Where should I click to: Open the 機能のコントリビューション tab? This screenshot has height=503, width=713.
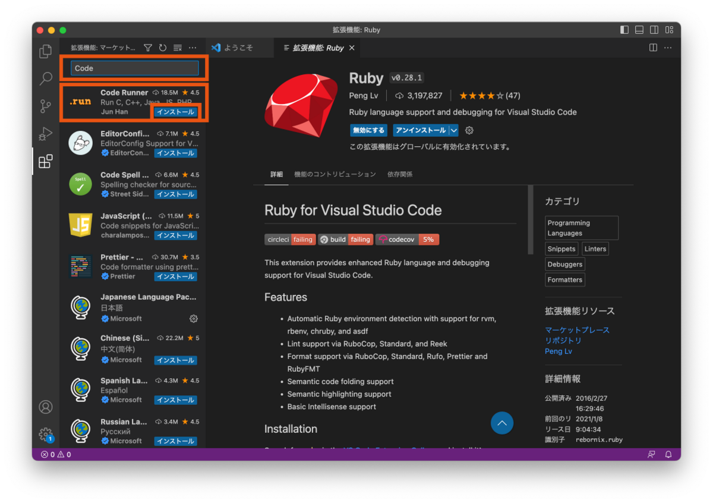coord(335,174)
